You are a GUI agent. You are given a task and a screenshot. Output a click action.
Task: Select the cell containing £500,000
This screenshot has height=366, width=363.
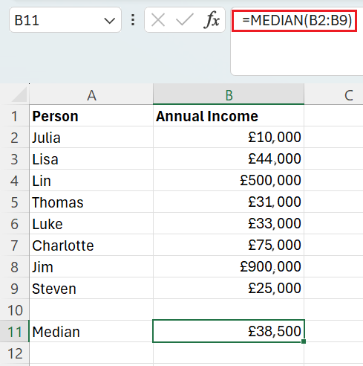click(229, 180)
